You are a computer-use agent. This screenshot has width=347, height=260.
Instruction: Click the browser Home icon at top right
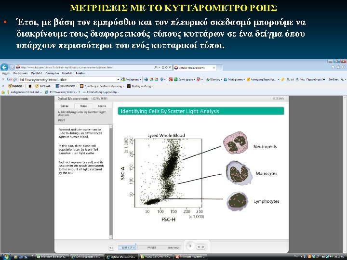click(x=333, y=67)
